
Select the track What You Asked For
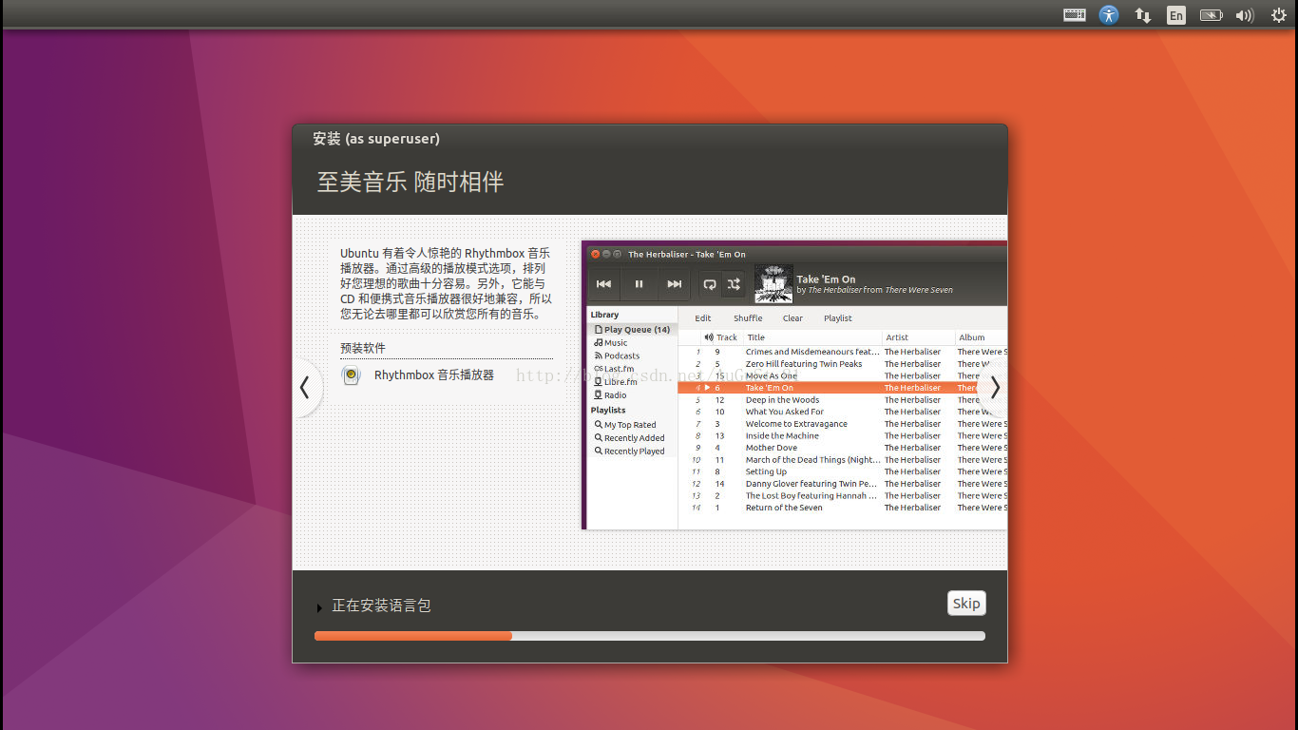pyautogui.click(x=842, y=412)
